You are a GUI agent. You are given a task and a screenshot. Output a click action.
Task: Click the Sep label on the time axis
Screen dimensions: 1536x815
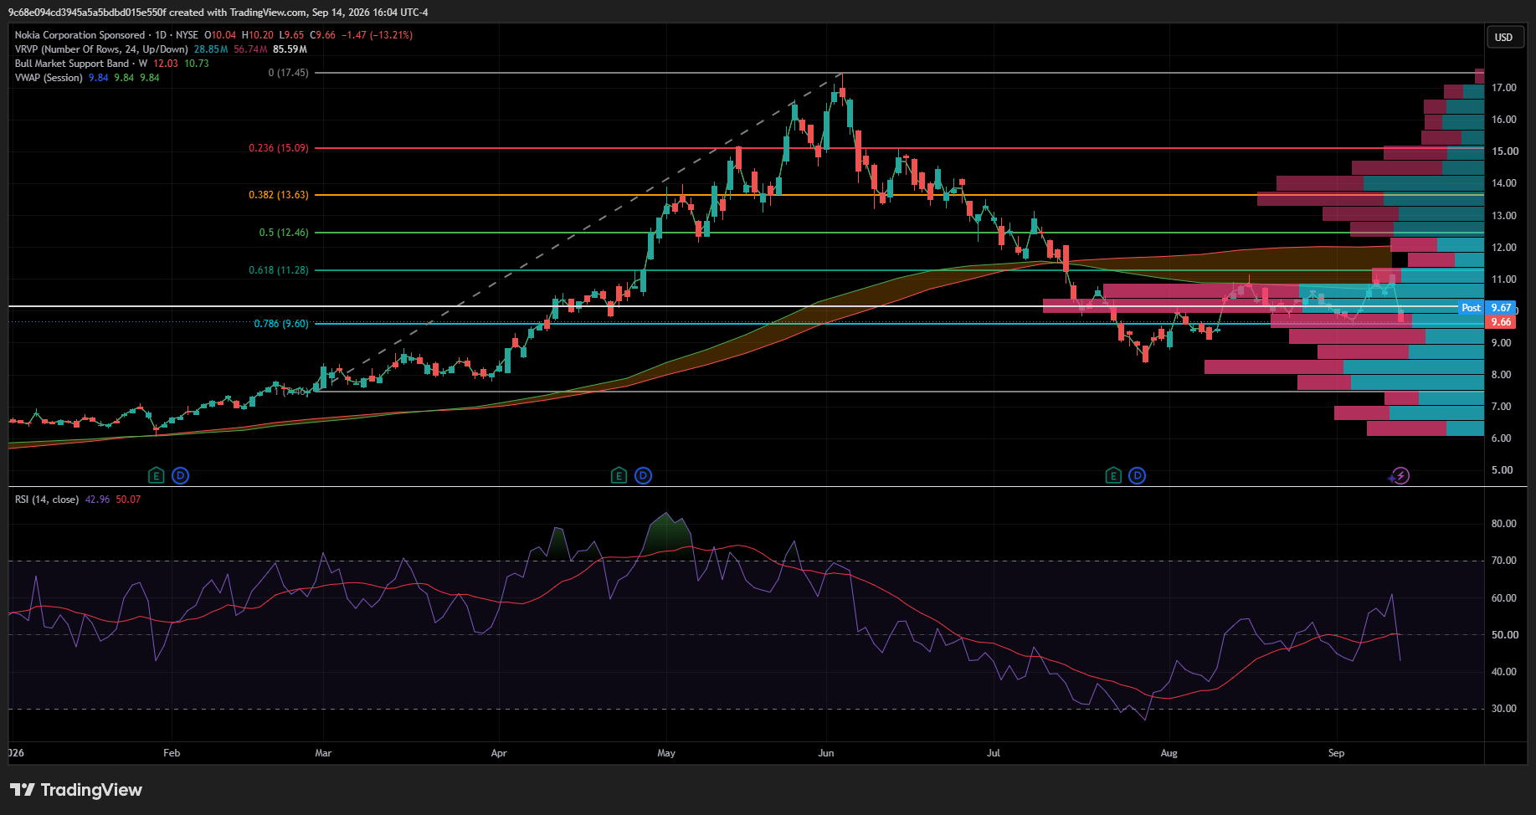click(1337, 753)
